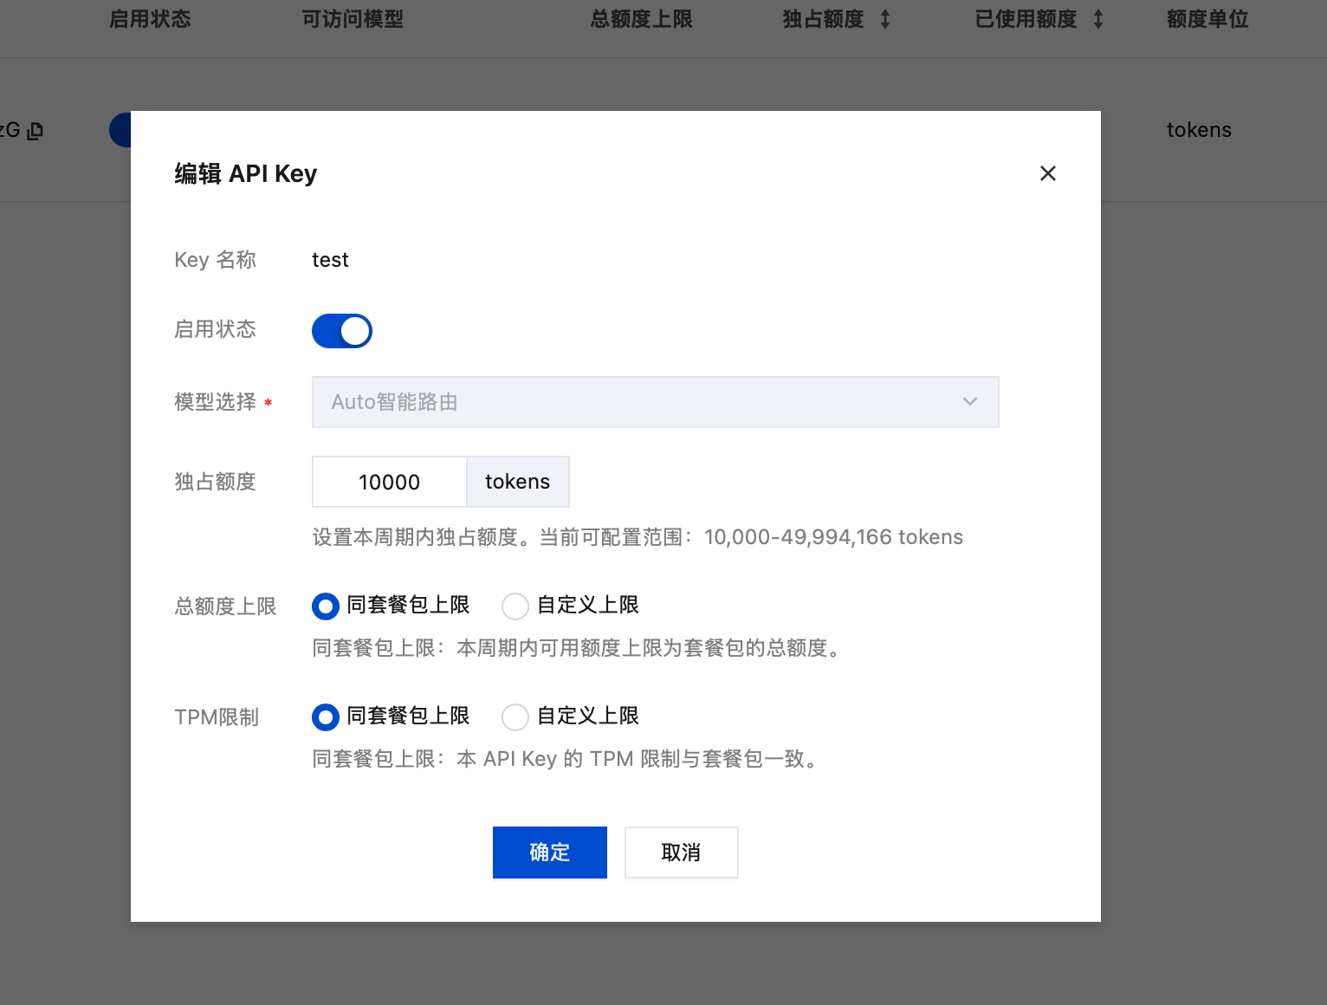Click the 可访问模型 column header
Image resolution: width=1327 pixels, height=1005 pixels.
(353, 19)
